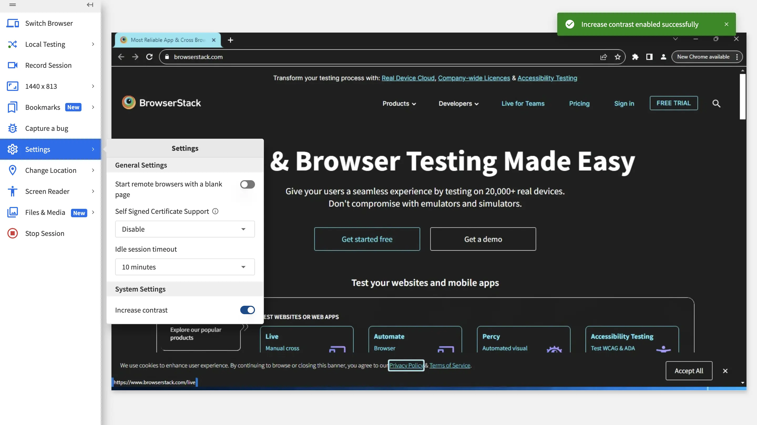
Task: Click the Record Session camera icon
Action: (x=13, y=65)
